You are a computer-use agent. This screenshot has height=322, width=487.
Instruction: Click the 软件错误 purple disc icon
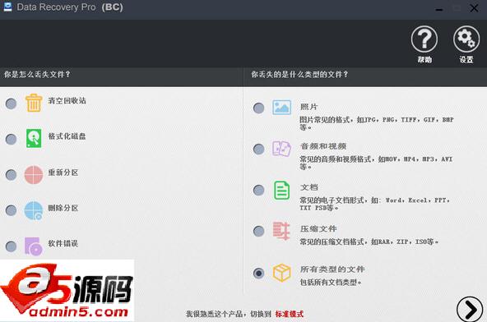(33, 246)
